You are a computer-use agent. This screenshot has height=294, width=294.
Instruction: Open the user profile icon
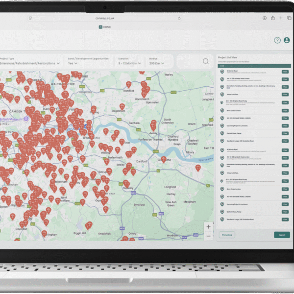287,40
